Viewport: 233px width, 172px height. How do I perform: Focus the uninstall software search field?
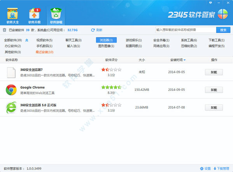[186, 30]
